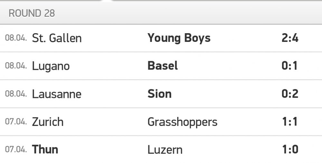View the 0:2 match score
The height and width of the screenshot is (163, 322).
coord(290,94)
